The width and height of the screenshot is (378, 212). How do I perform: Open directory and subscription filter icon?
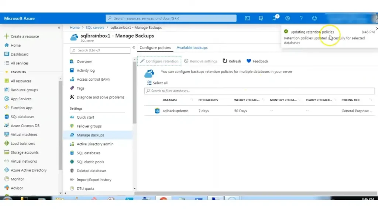261,18
